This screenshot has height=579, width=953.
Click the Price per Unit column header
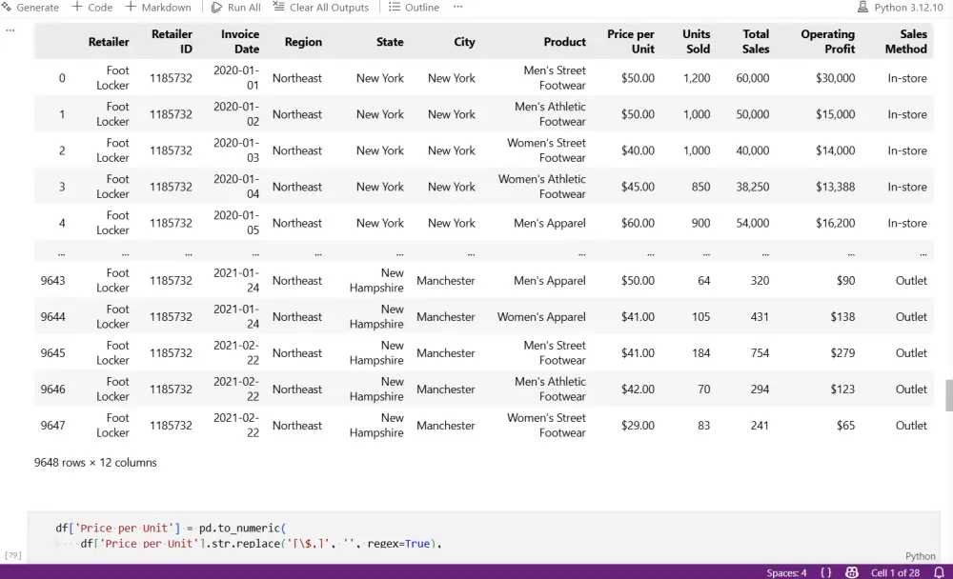631,41
